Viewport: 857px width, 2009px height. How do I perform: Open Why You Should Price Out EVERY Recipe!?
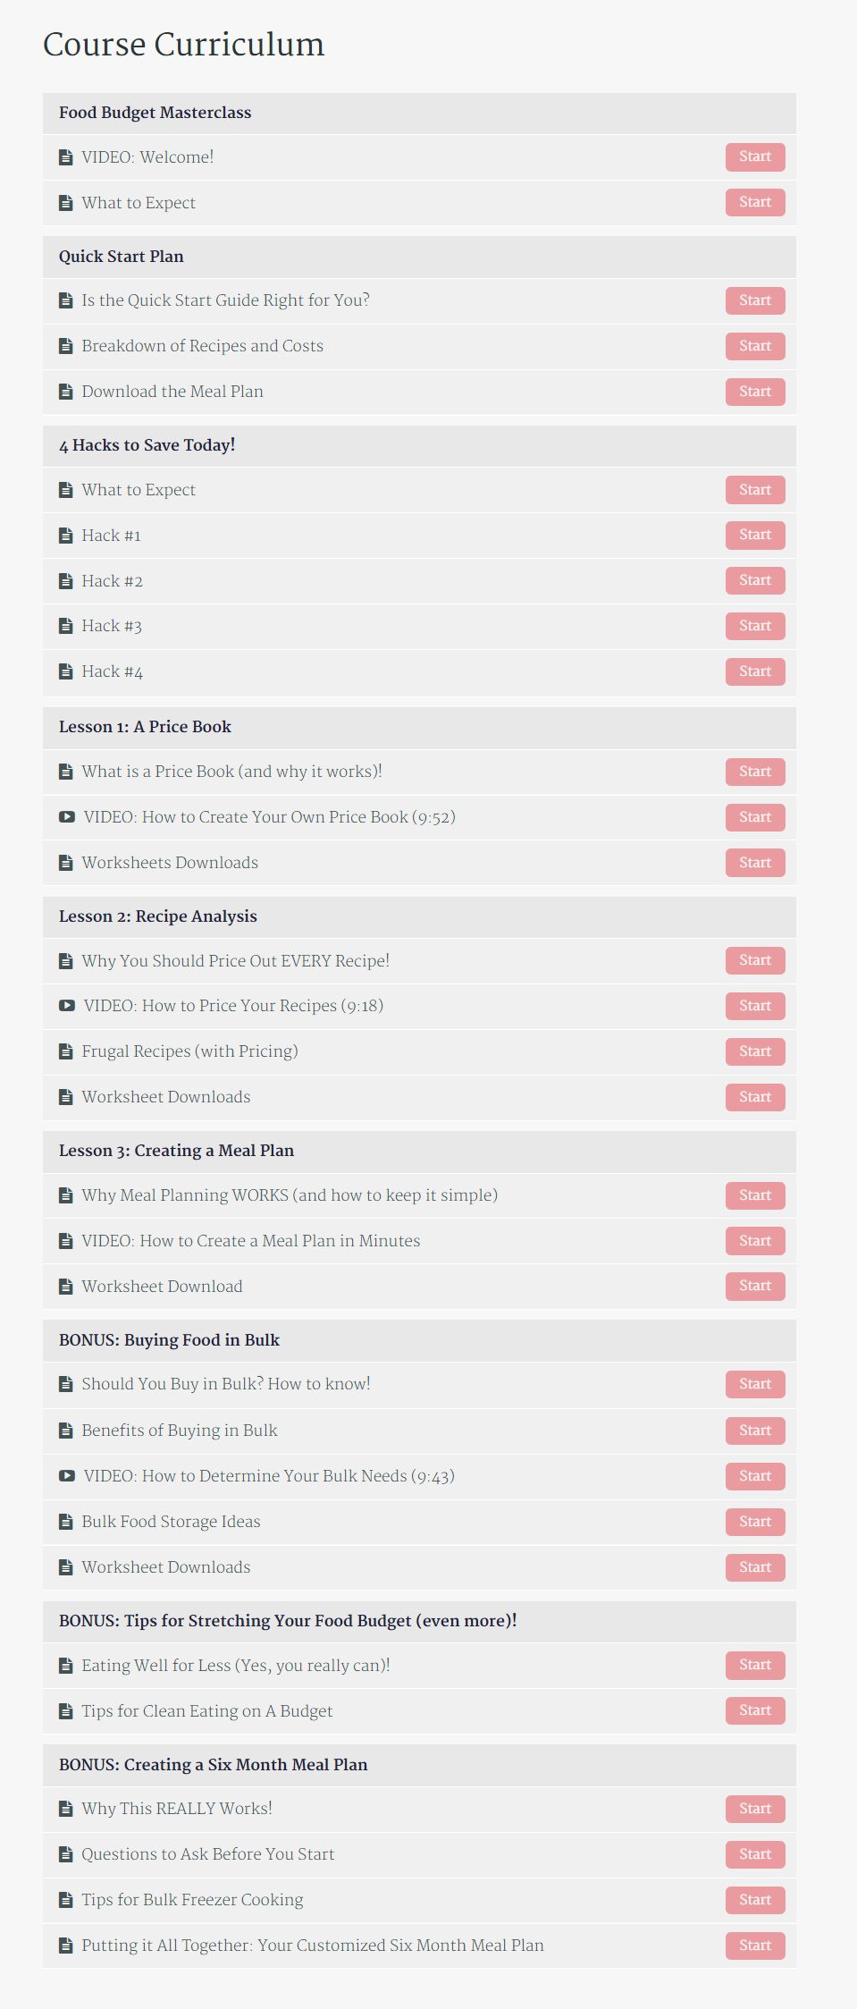tap(235, 961)
